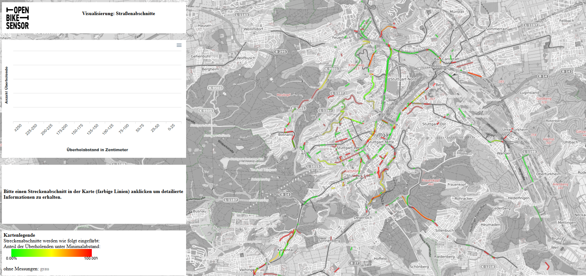
Task: Select the K 9505 road marker
Action: click(206, 111)
